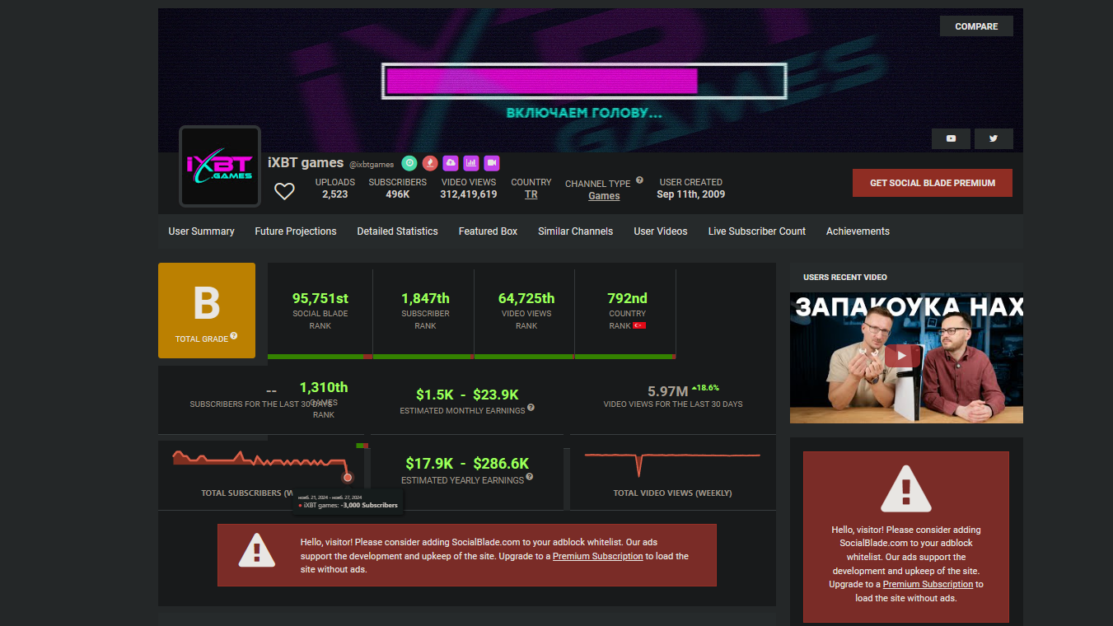The image size is (1113, 626).
Task: Click the teal clock badge icon
Action: click(x=409, y=163)
